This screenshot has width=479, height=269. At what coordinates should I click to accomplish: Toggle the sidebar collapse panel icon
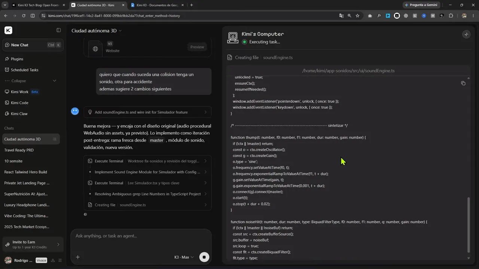[58, 30]
